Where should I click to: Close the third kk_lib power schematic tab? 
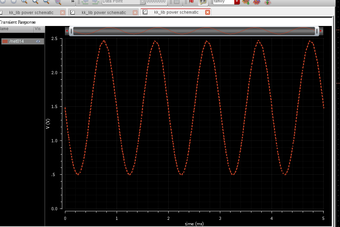[207, 12]
